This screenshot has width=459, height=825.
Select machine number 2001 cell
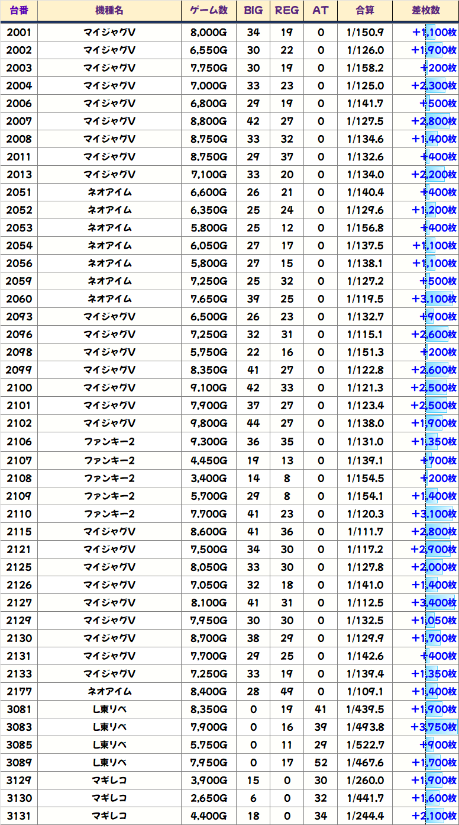click(x=19, y=33)
